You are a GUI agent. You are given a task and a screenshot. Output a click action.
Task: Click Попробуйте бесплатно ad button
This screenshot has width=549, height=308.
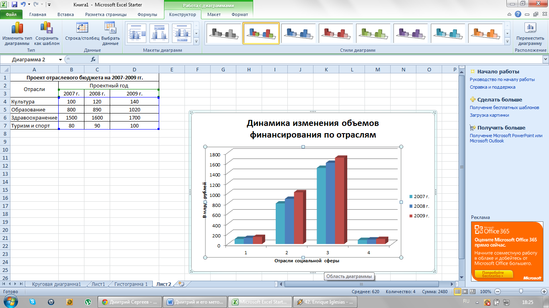(494, 274)
